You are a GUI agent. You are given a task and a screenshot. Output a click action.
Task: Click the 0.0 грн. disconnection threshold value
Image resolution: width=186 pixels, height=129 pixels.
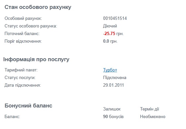pyautogui.click(x=110, y=41)
